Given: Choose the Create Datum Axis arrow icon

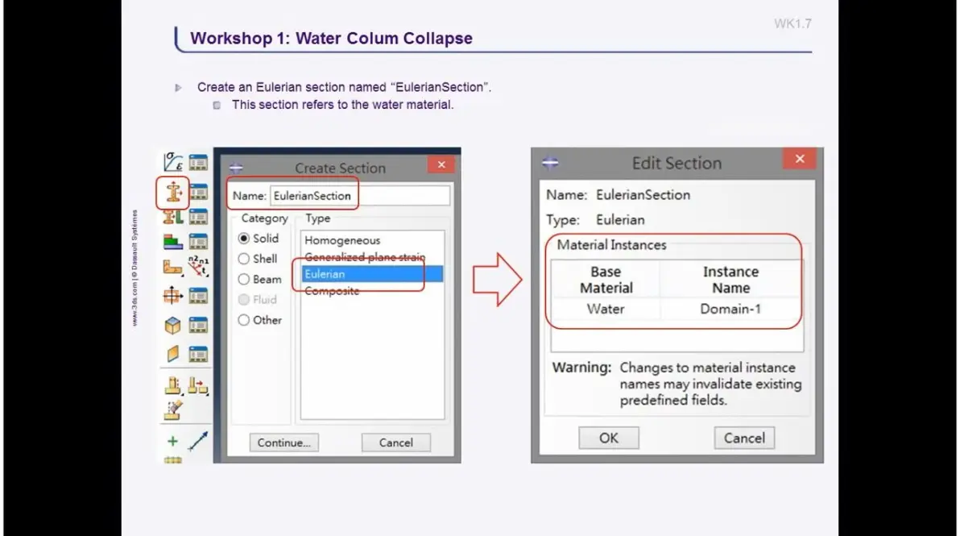Looking at the screenshot, I should point(198,441).
